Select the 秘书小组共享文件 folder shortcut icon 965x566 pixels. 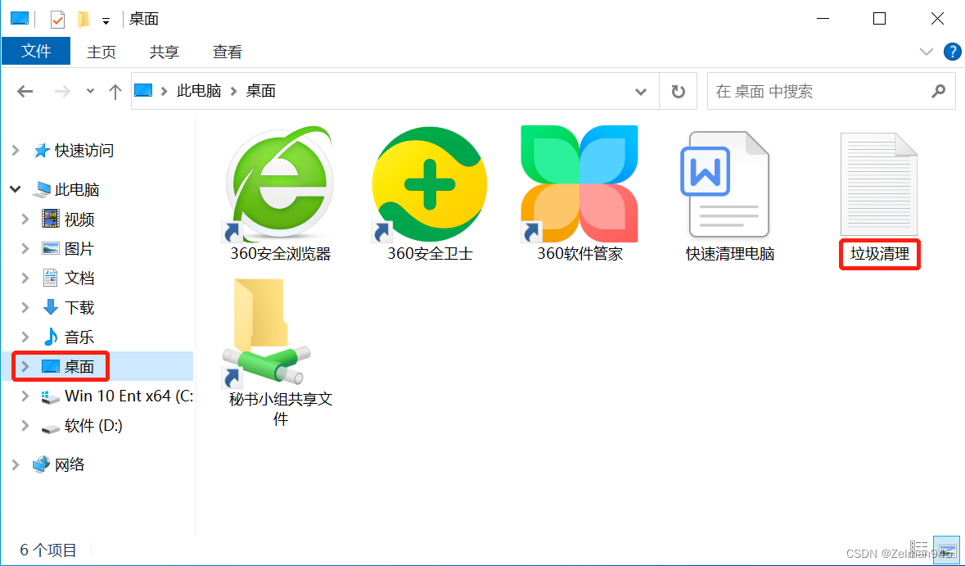click(267, 333)
